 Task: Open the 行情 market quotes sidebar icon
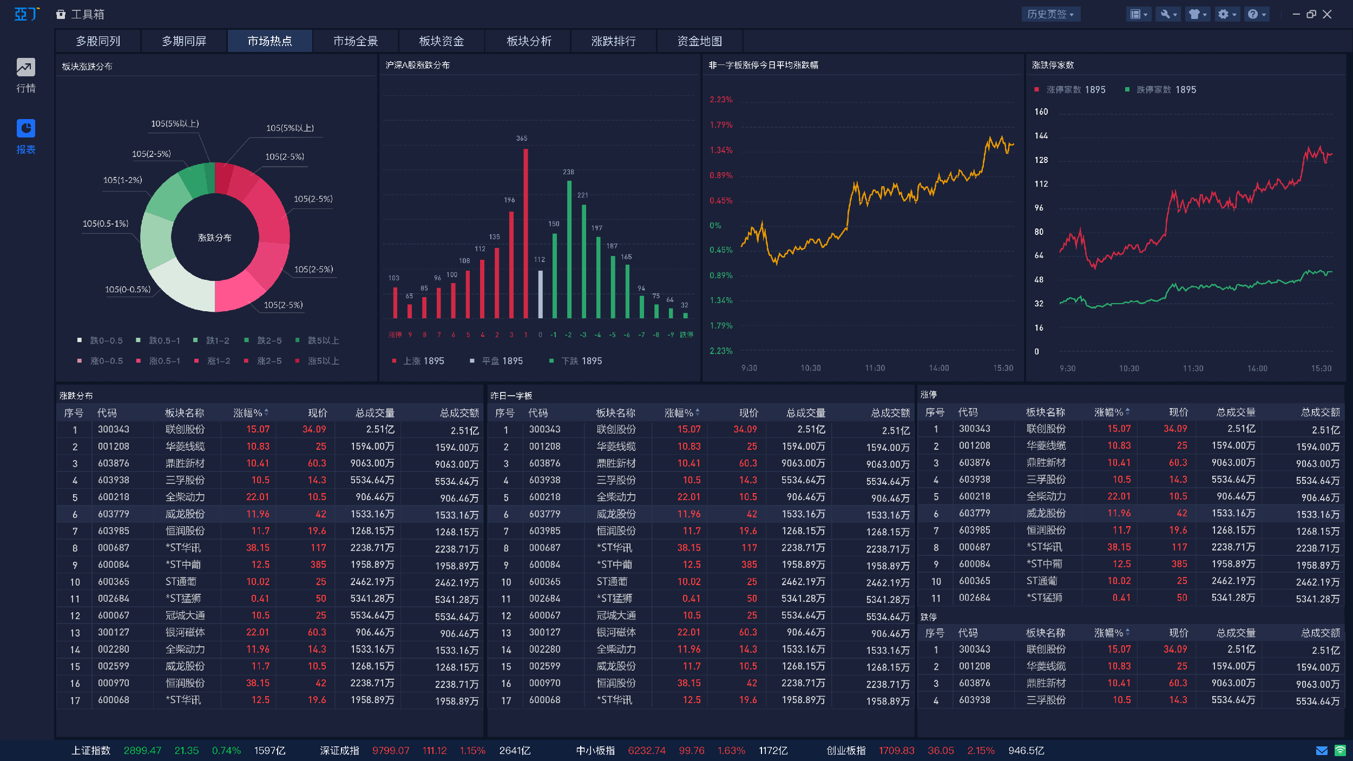pyautogui.click(x=25, y=68)
